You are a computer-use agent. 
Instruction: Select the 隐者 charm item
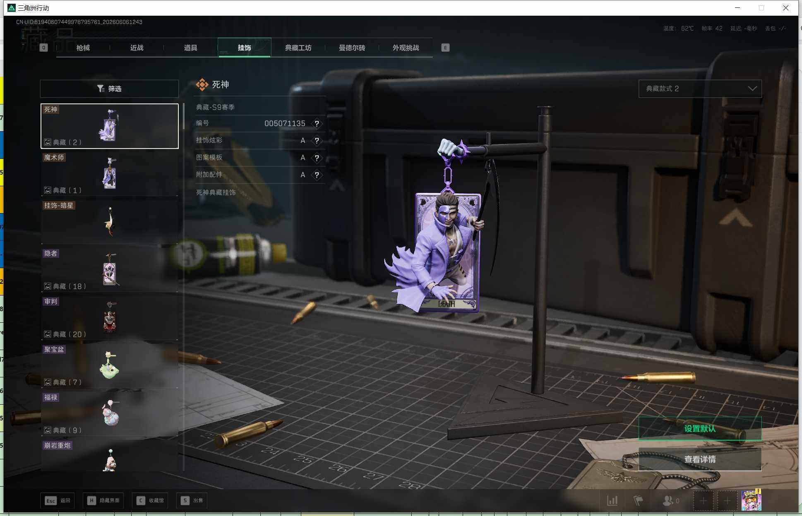(109, 270)
